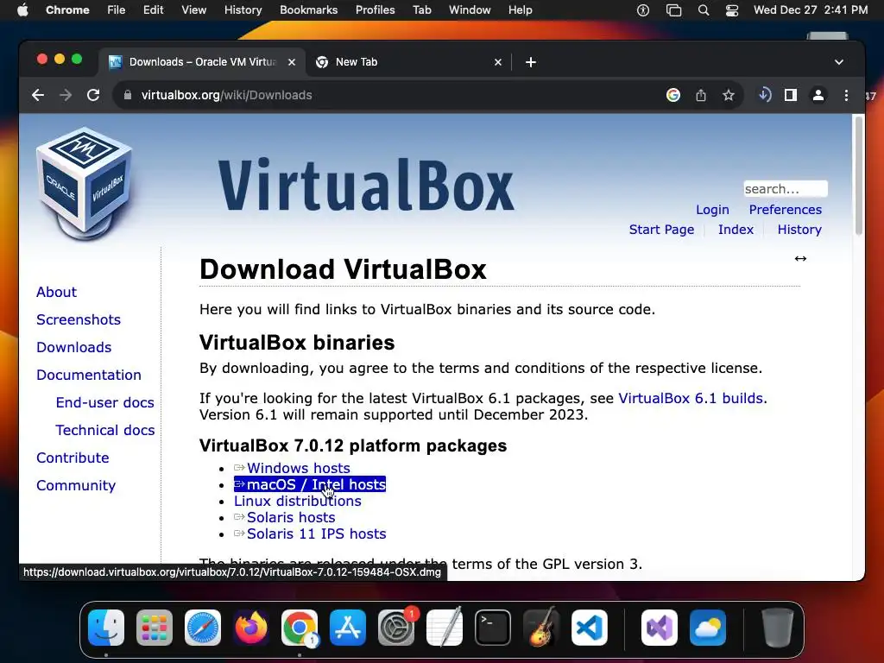Open Chrome downloads icon

pyautogui.click(x=765, y=95)
